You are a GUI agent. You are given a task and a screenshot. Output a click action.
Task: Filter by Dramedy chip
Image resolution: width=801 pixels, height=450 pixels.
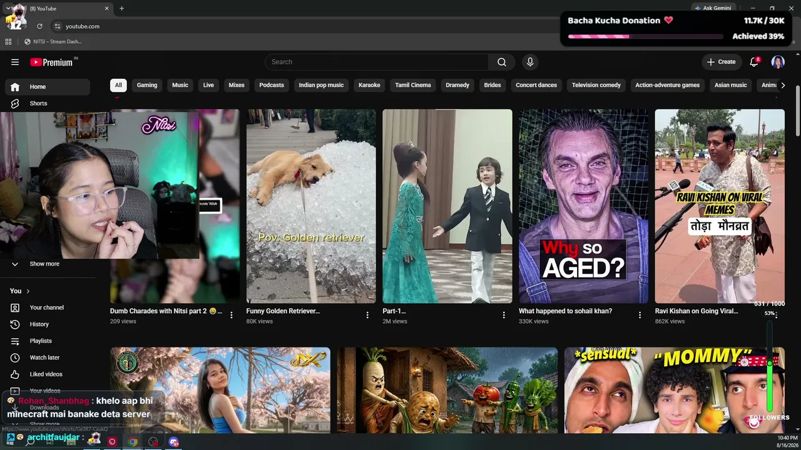pyautogui.click(x=457, y=85)
